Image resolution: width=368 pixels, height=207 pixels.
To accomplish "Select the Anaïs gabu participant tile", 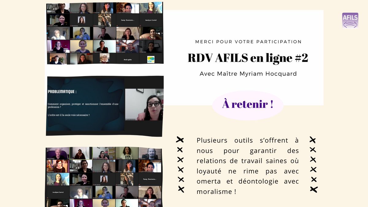I will [128, 59].
